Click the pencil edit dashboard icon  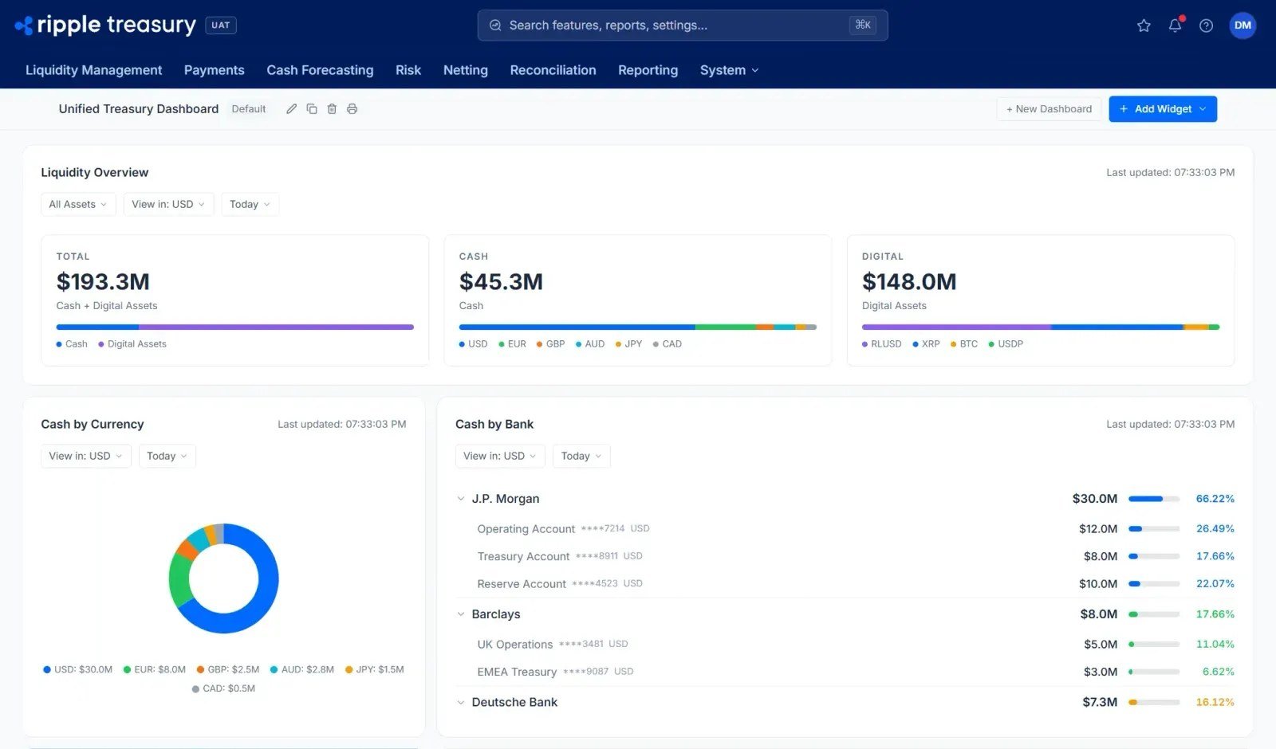(x=292, y=109)
